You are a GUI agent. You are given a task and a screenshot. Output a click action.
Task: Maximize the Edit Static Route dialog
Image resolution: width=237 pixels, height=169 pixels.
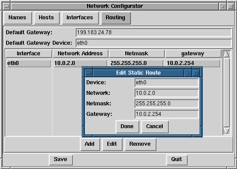click(x=196, y=73)
